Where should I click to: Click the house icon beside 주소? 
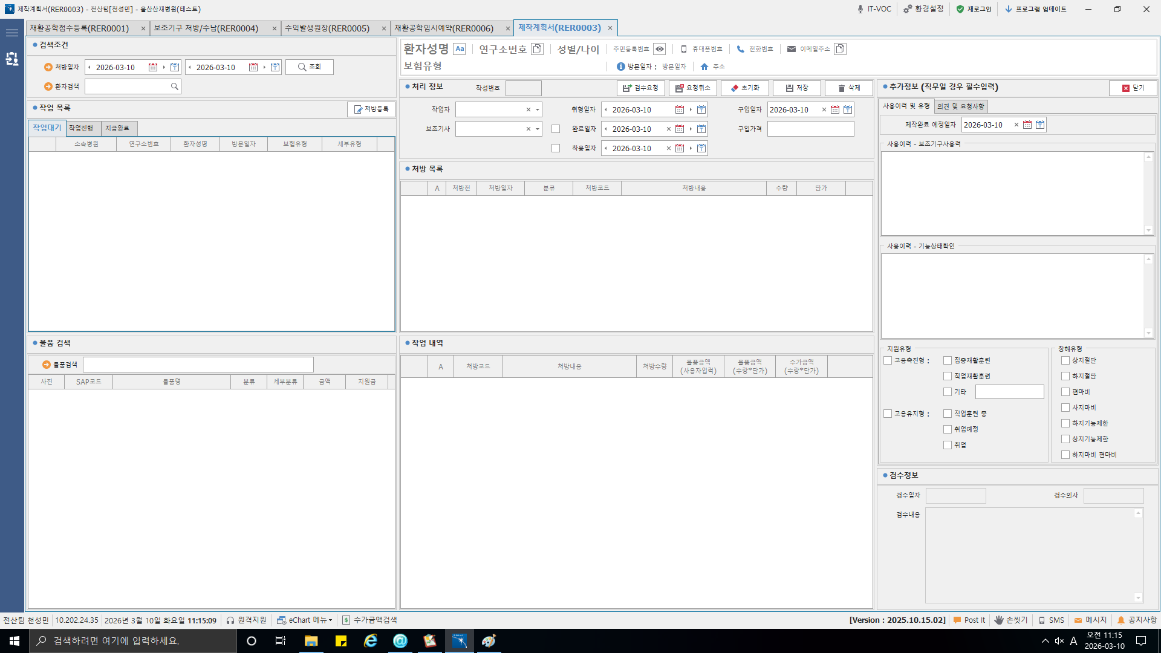pos(704,67)
